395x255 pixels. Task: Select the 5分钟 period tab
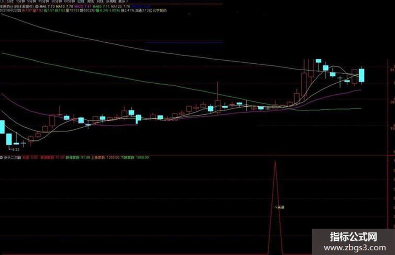tap(32, 2)
